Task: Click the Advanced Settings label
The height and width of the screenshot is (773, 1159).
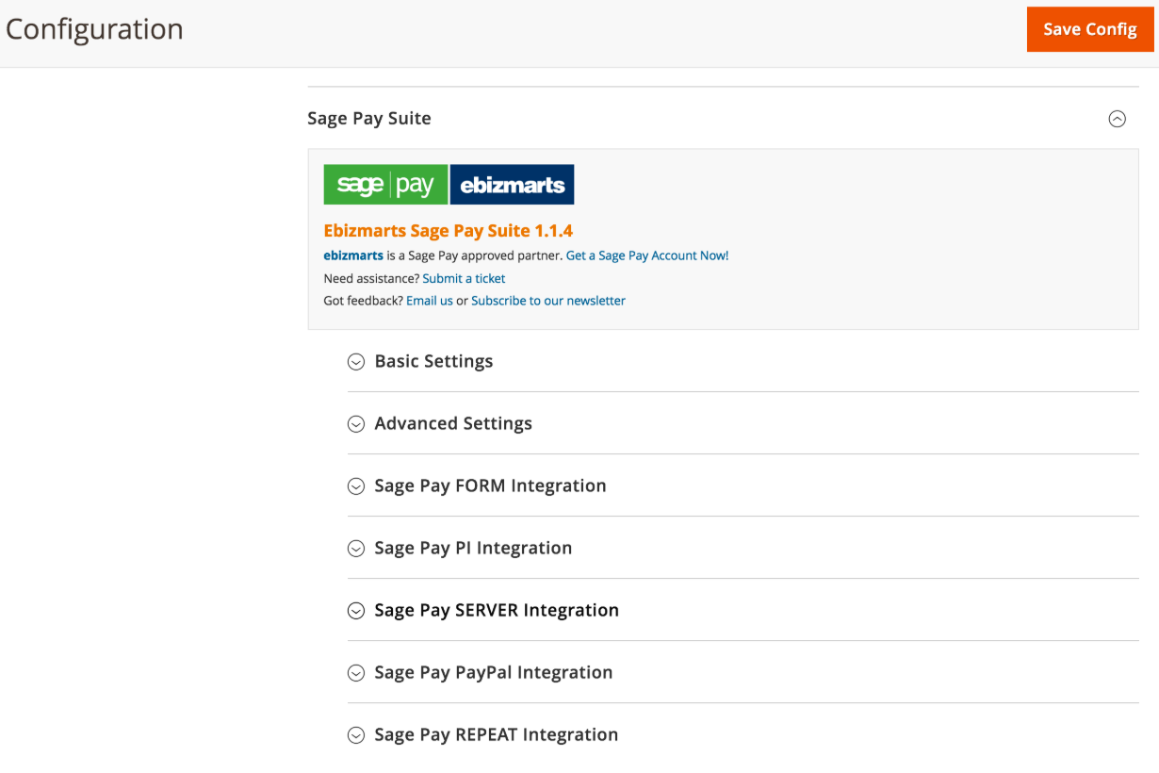Action: [453, 424]
